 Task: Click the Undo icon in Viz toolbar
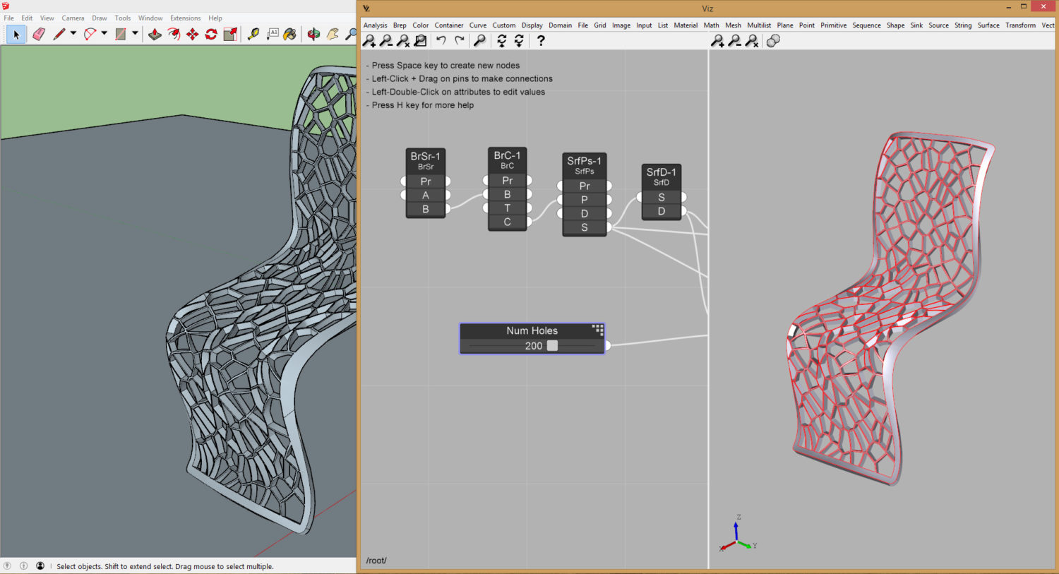[x=441, y=40]
